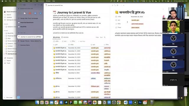Open Google Chrome from the Dock
Screen dimensions: 189x106
click(x=119, y=102)
